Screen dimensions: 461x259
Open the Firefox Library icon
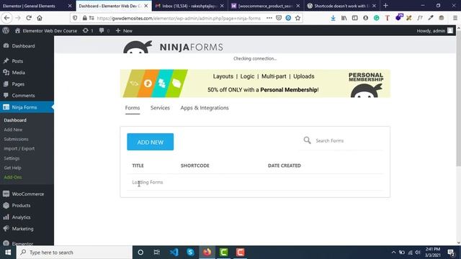point(344,18)
